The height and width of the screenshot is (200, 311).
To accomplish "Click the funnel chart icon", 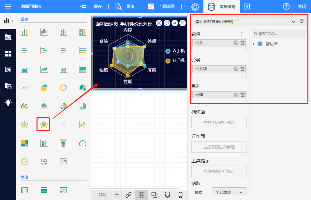I will (x=63, y=143).
